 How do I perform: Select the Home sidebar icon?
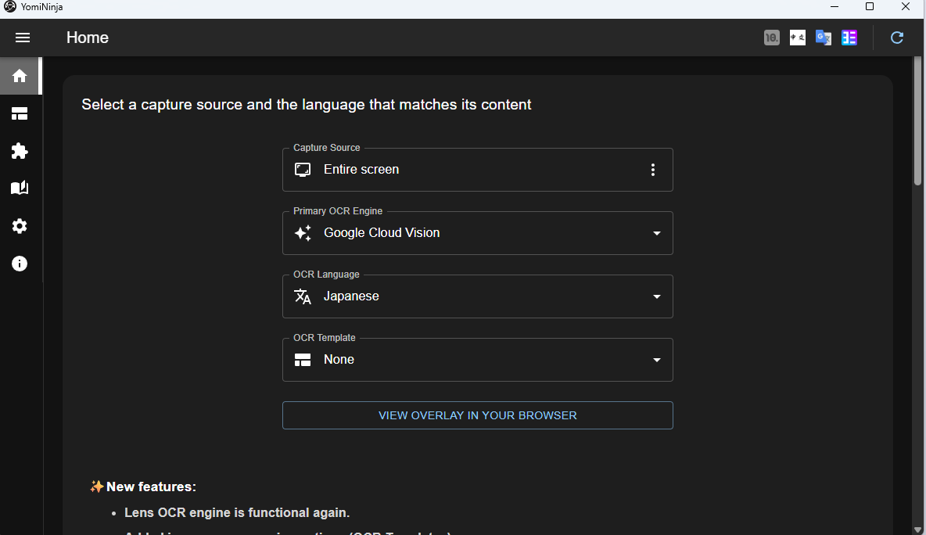20,76
